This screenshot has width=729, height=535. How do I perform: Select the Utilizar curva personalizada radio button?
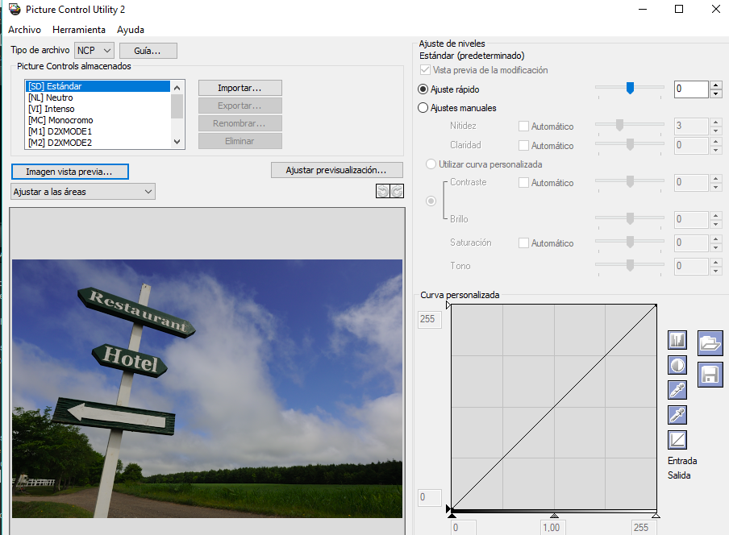tap(431, 164)
